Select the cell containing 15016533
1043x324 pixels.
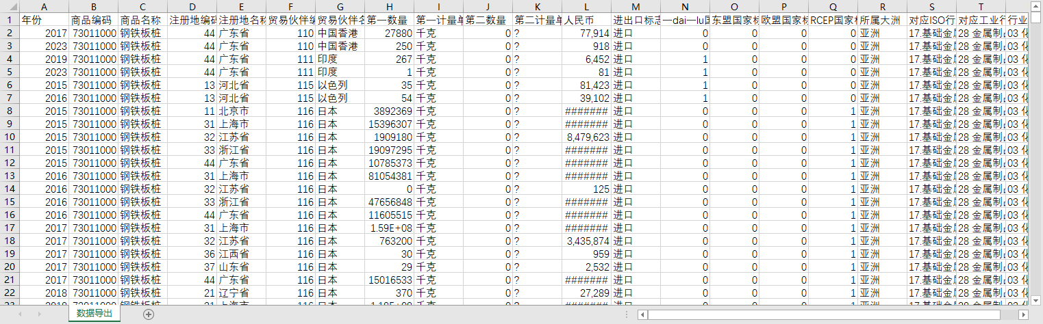(x=389, y=280)
